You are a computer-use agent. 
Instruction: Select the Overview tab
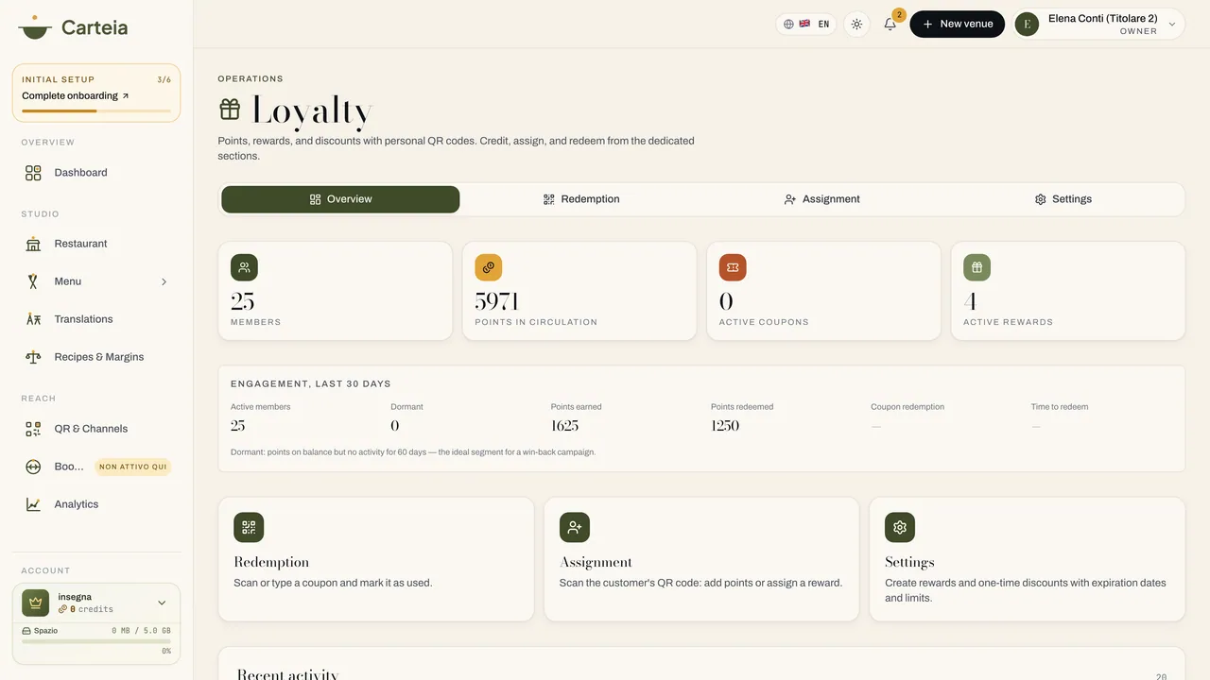coord(340,199)
